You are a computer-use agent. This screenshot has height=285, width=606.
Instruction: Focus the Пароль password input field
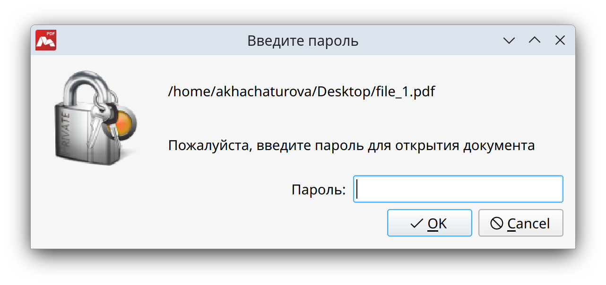pos(458,189)
